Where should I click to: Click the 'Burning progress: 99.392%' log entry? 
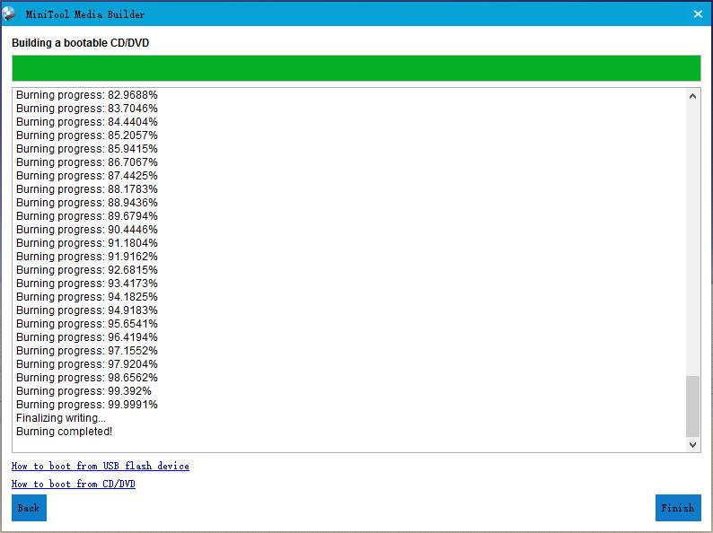tap(84, 391)
